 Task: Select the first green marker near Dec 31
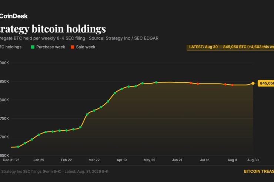pos(18,147)
